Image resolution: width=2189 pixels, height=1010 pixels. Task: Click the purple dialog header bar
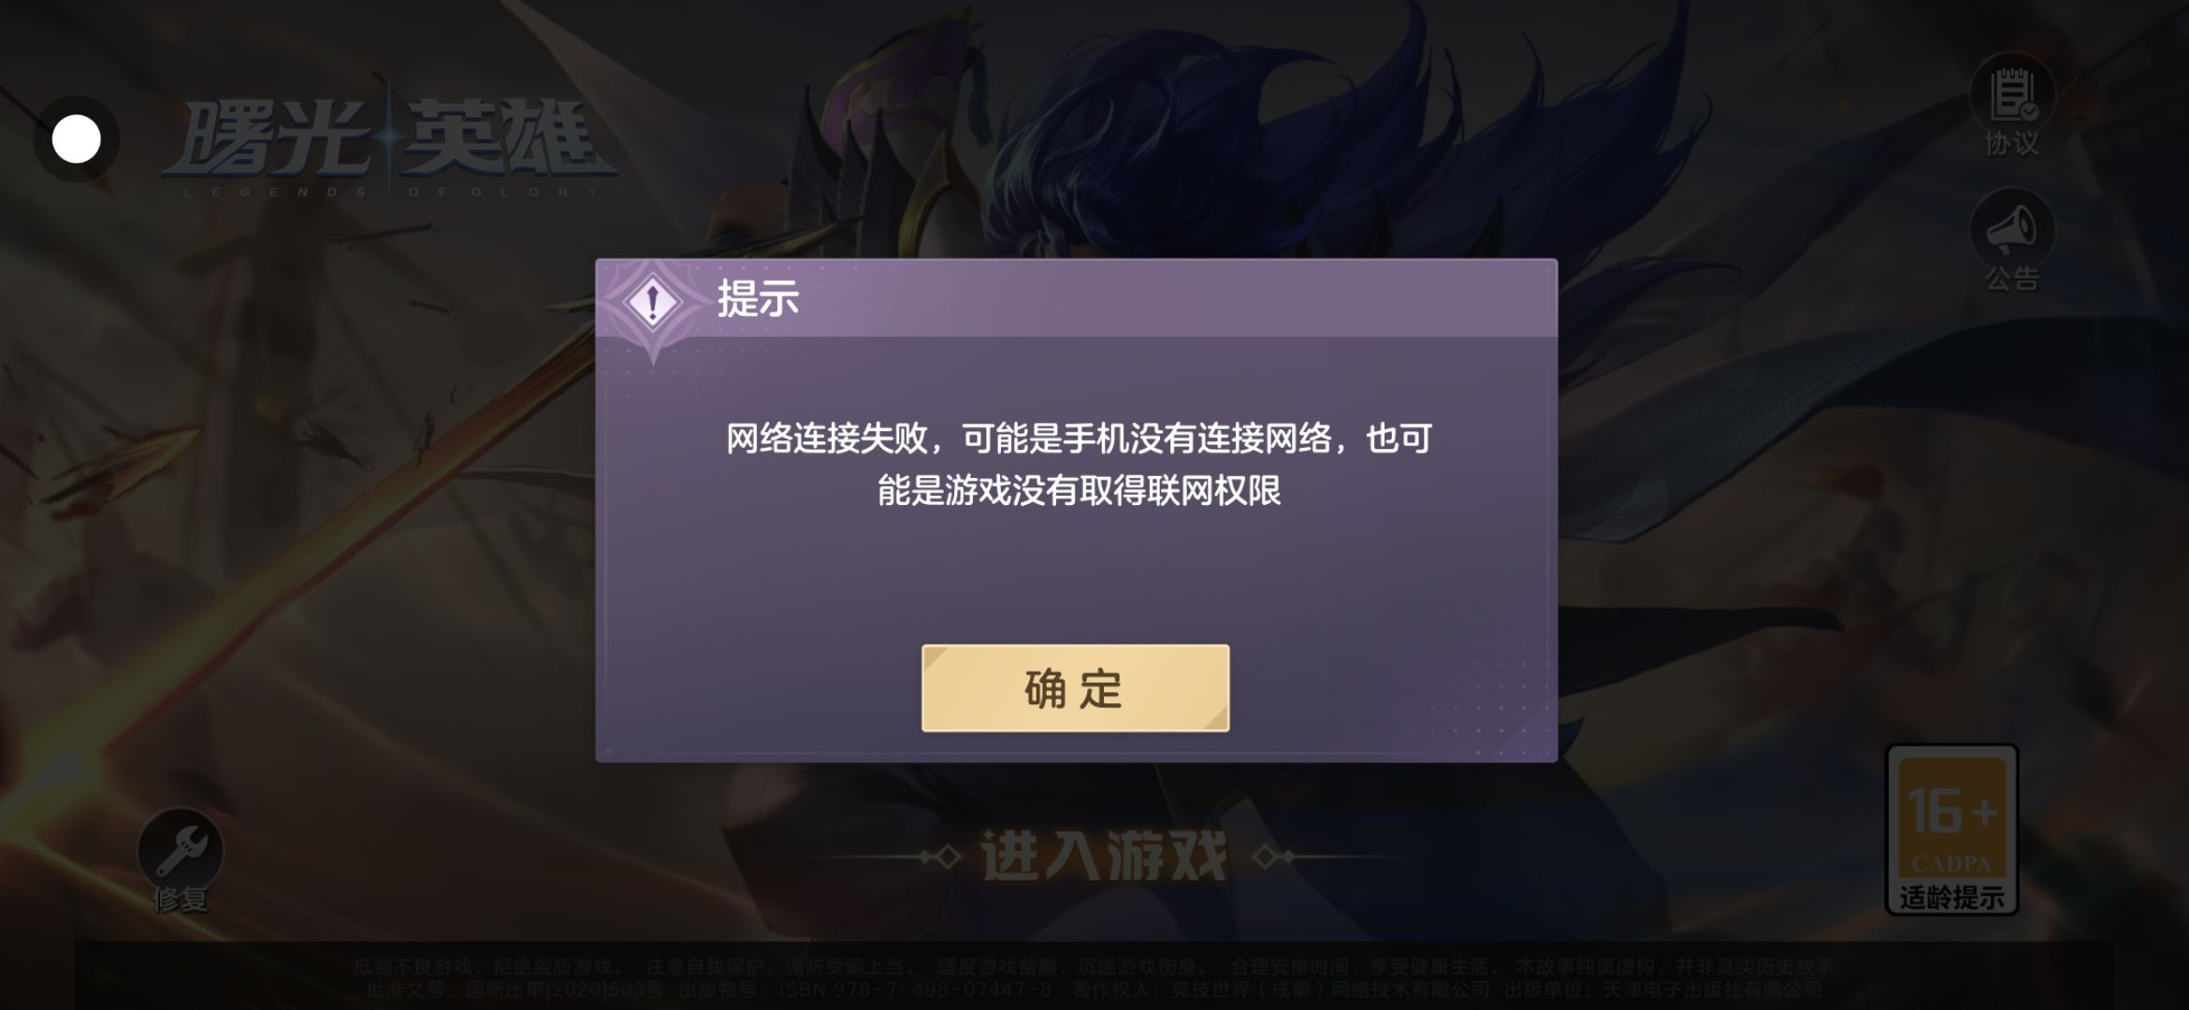[x=1076, y=298]
